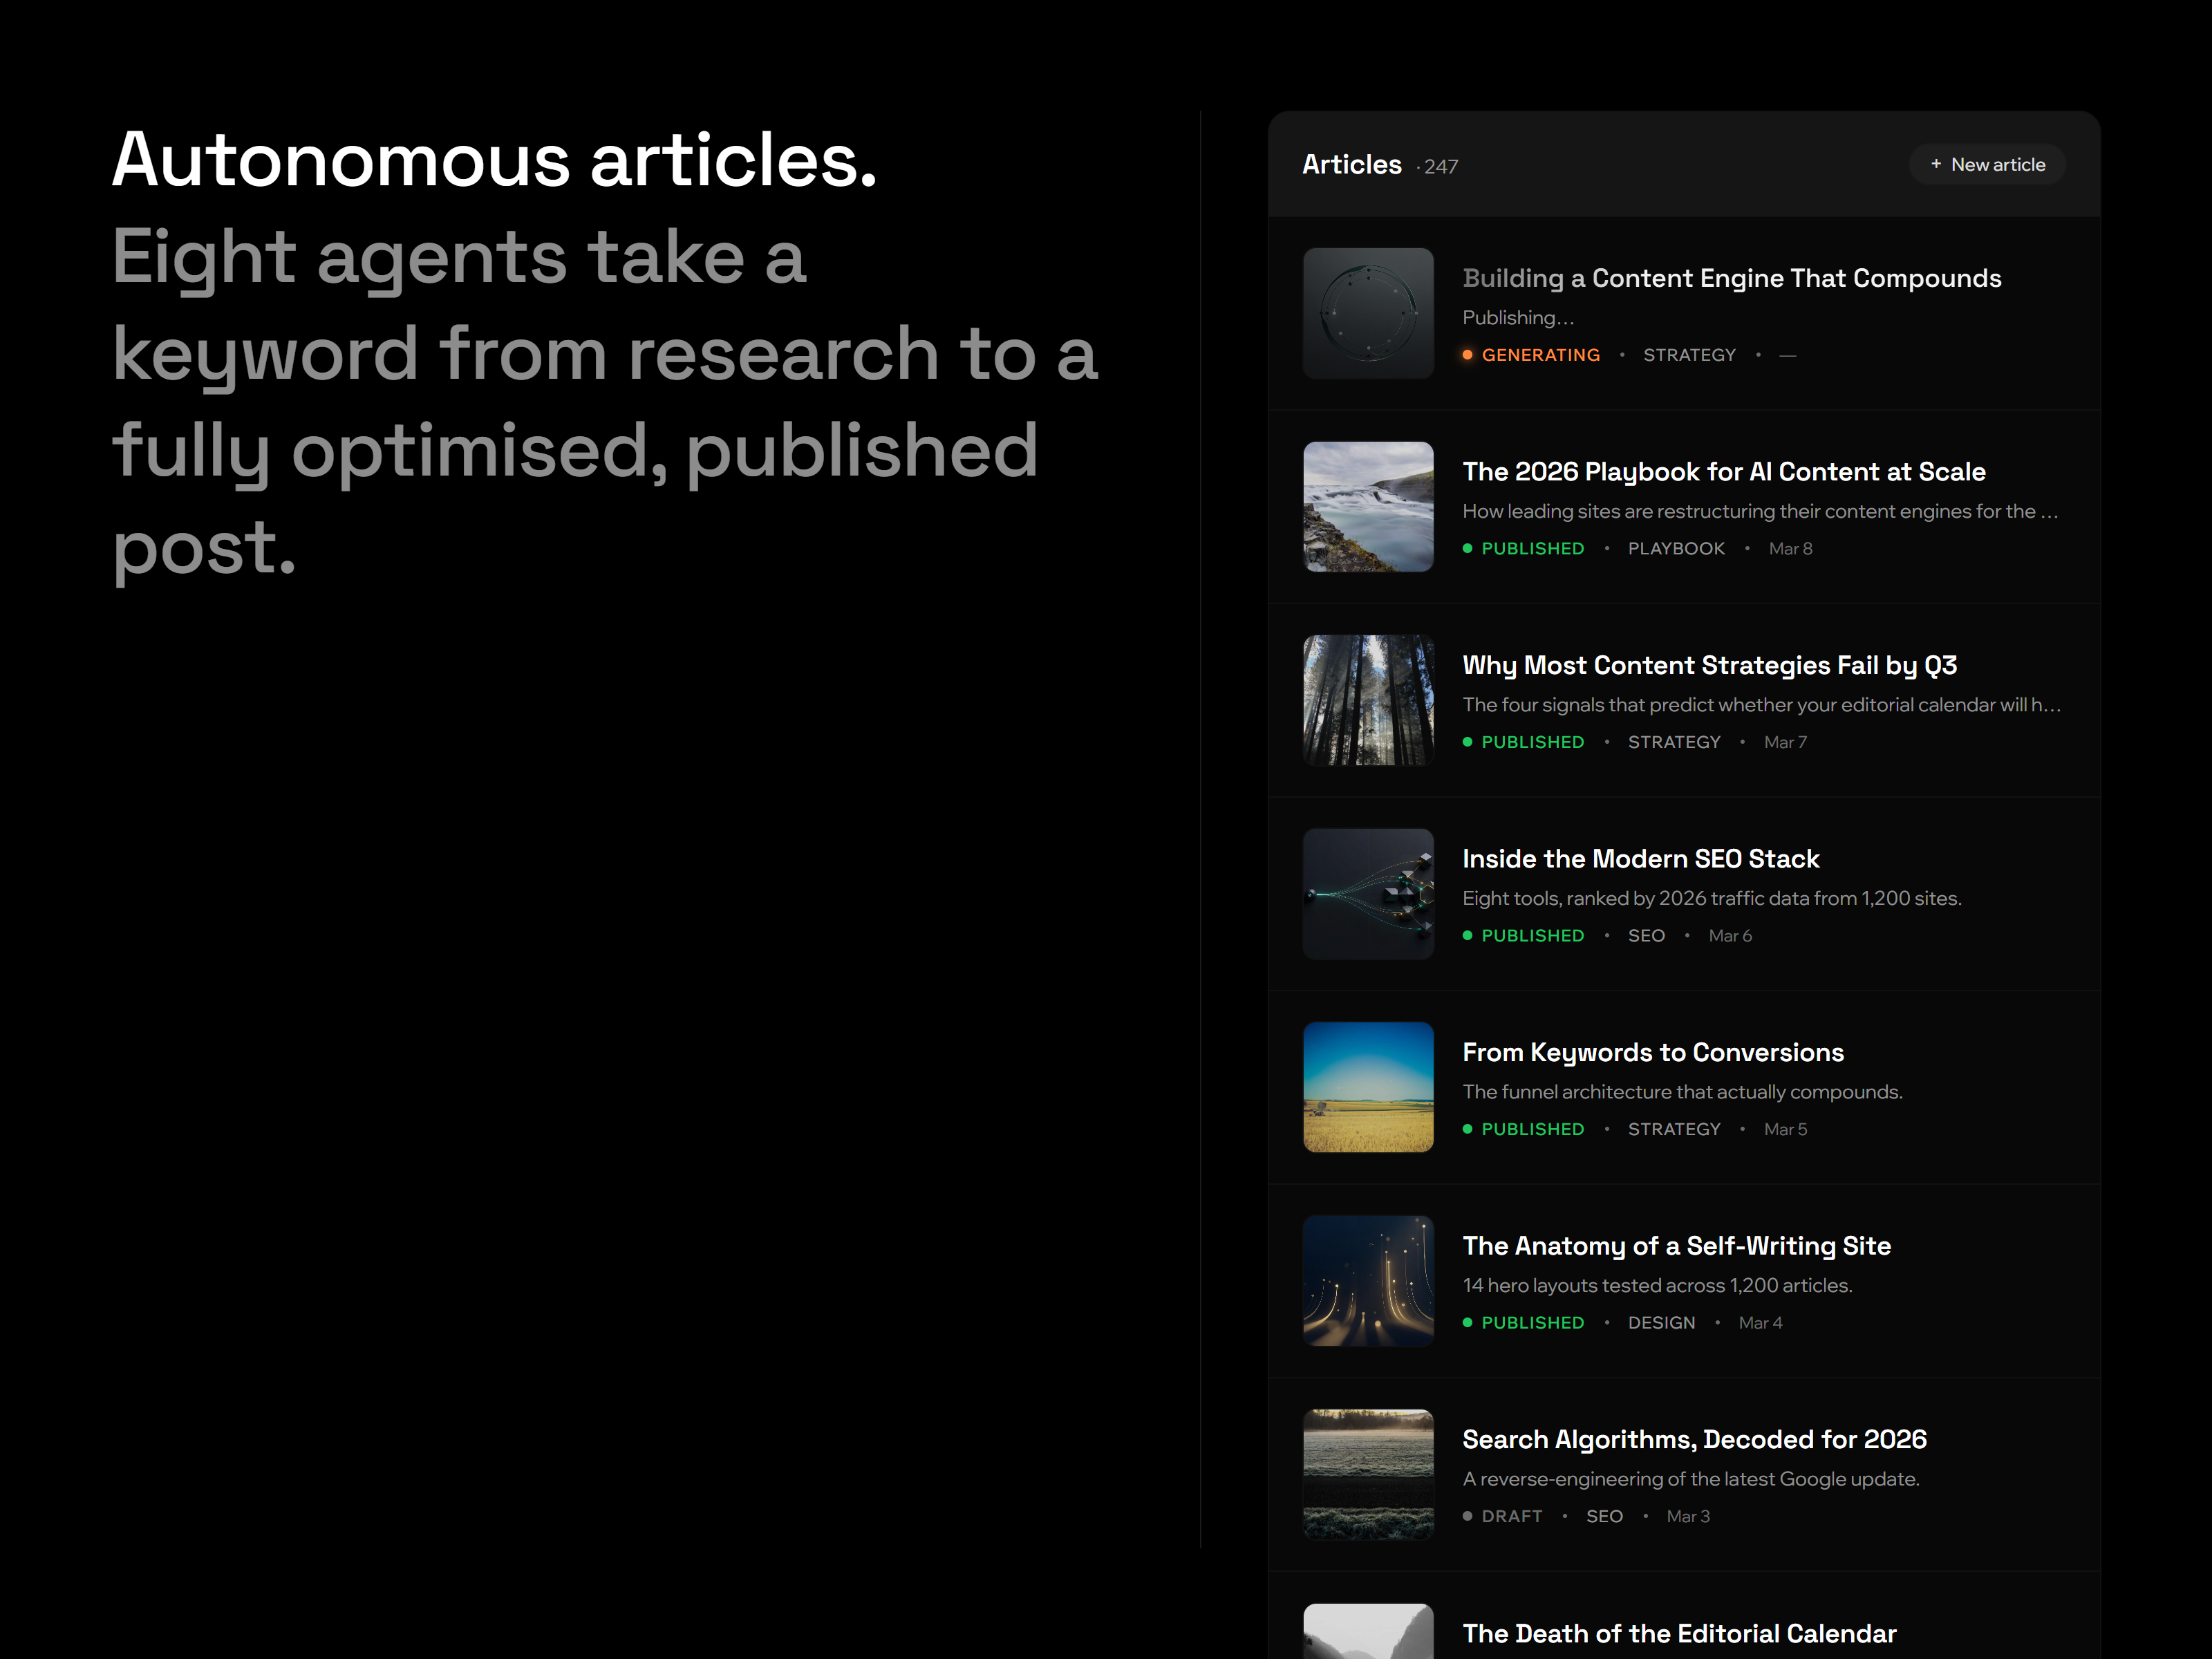The width and height of the screenshot is (2212, 1659).
Task: Open 'Search Algorithms, Decoded for 2026' article
Action: [x=1695, y=1439]
